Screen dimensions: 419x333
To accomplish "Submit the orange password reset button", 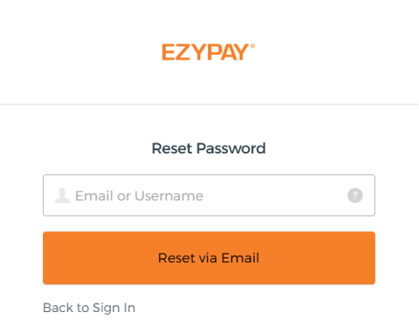I will [209, 258].
